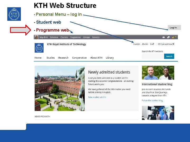Switch to KTH på svenska

(165, 44)
